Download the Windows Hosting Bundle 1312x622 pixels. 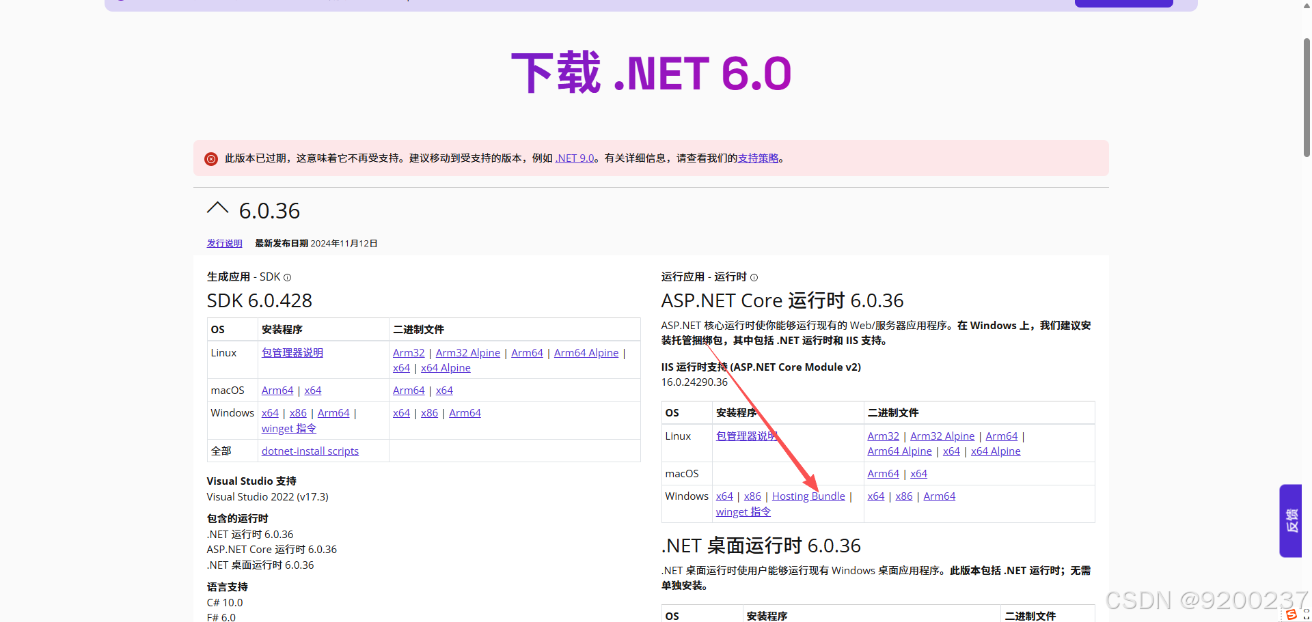tap(808, 496)
